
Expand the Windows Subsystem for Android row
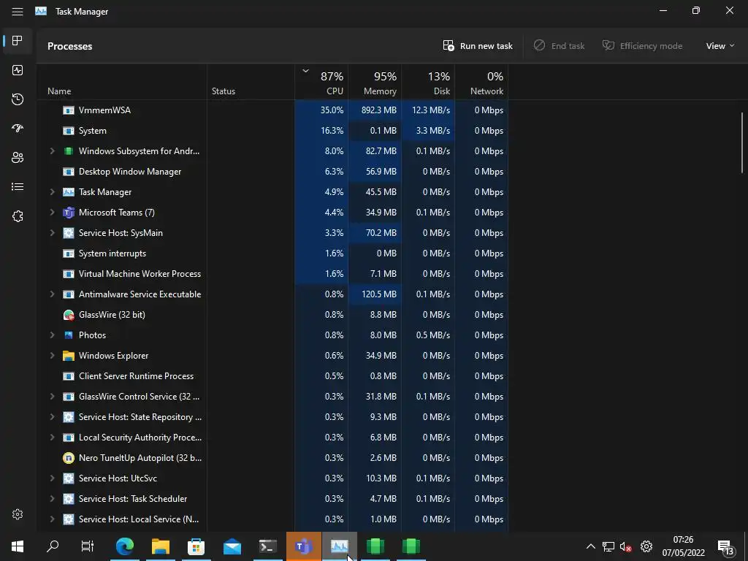pyautogui.click(x=52, y=150)
